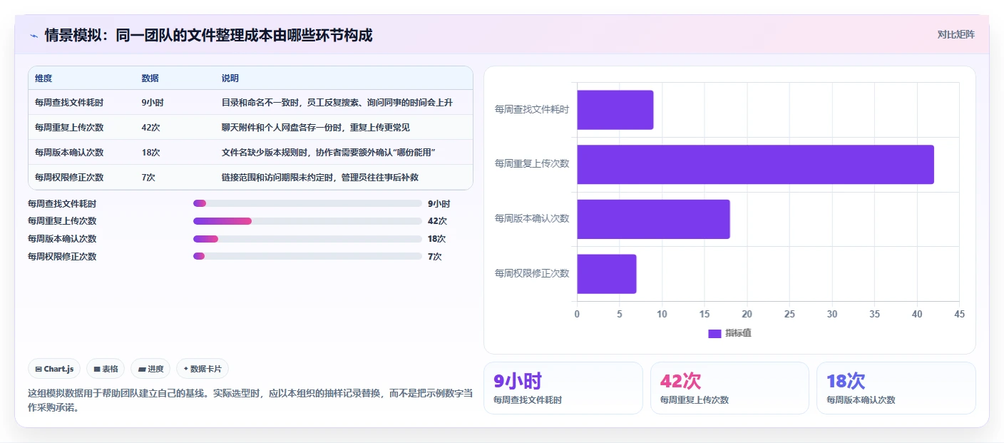1004x443 pixels.
Task: Click the table cell 9小时
Action: coord(153,103)
